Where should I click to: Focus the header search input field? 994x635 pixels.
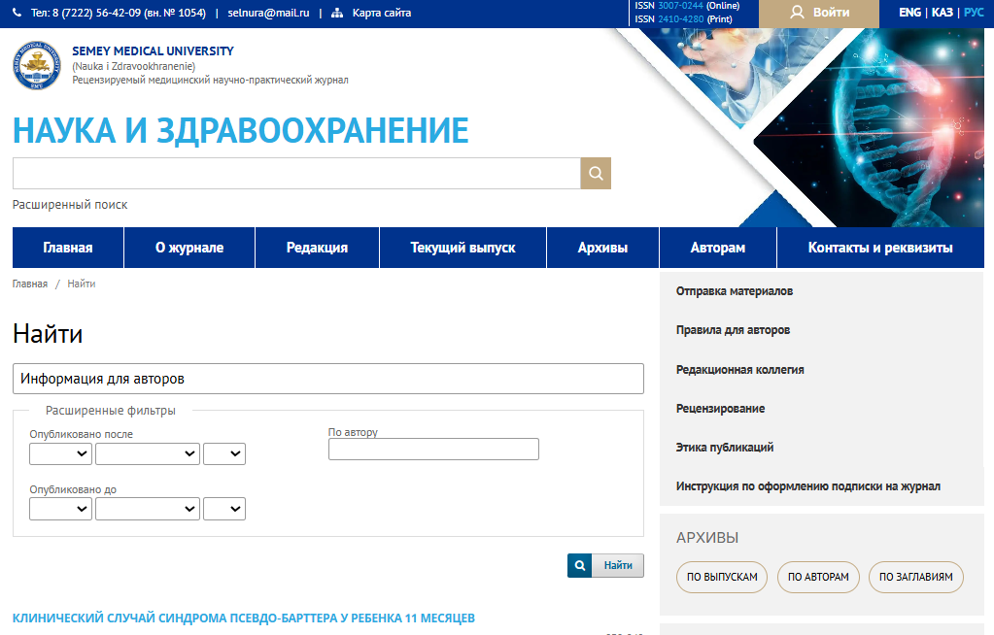296,173
